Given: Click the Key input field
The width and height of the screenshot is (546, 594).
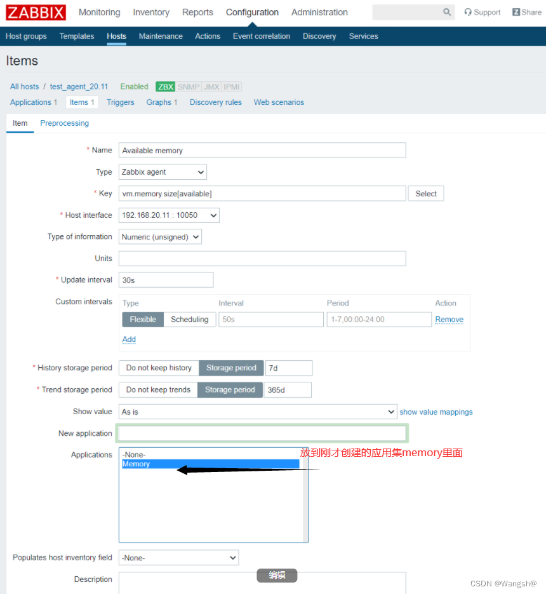Looking at the screenshot, I should (262, 194).
